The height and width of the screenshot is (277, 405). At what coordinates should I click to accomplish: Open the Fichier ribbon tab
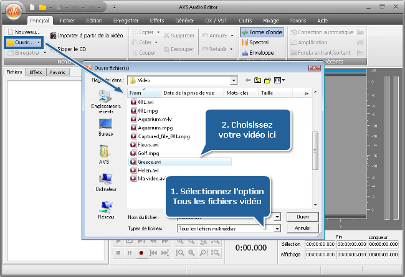pyautogui.click(x=67, y=21)
